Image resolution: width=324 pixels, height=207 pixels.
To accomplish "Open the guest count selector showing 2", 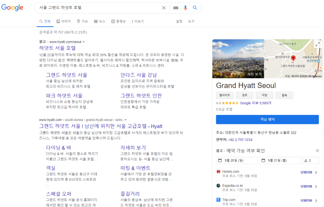I will tap(311, 160).
